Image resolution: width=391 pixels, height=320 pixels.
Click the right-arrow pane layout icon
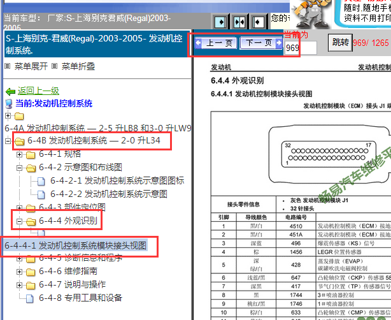(220, 22)
